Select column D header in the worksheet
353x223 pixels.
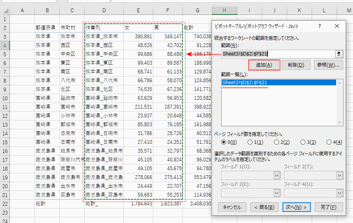coord(104,11)
